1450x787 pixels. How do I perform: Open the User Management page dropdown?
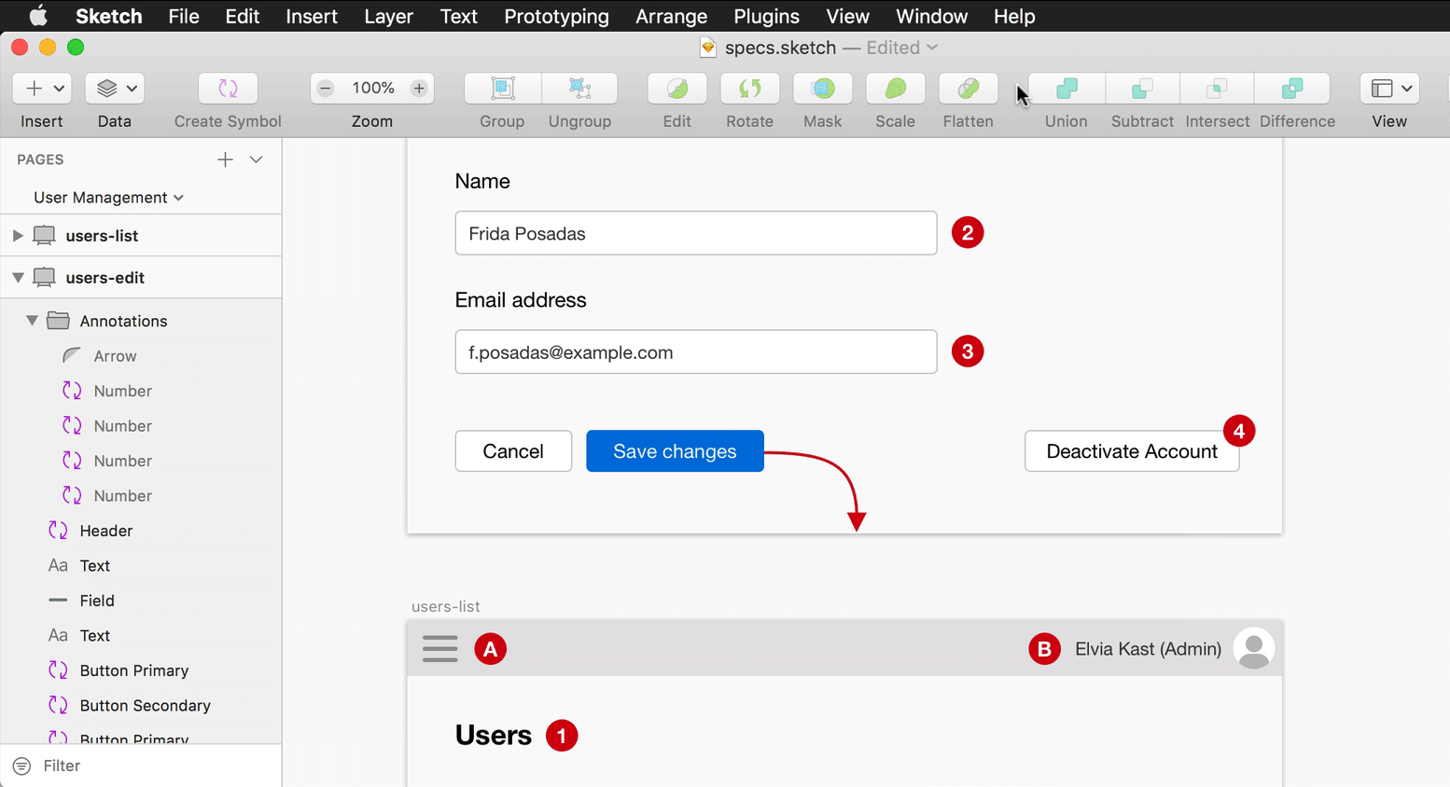(108, 197)
